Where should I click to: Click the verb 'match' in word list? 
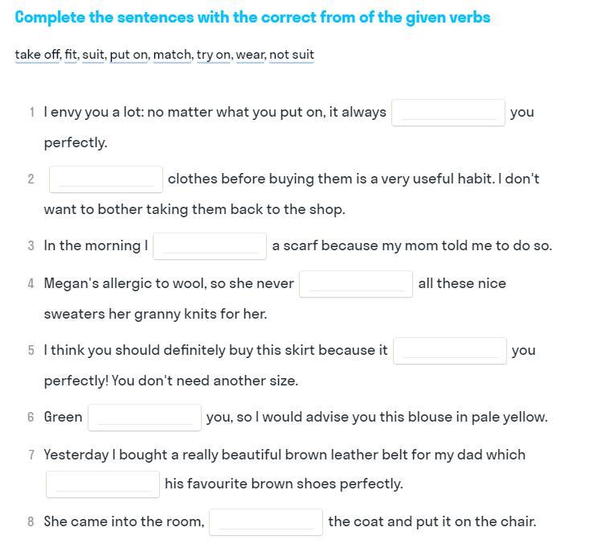pos(172,55)
